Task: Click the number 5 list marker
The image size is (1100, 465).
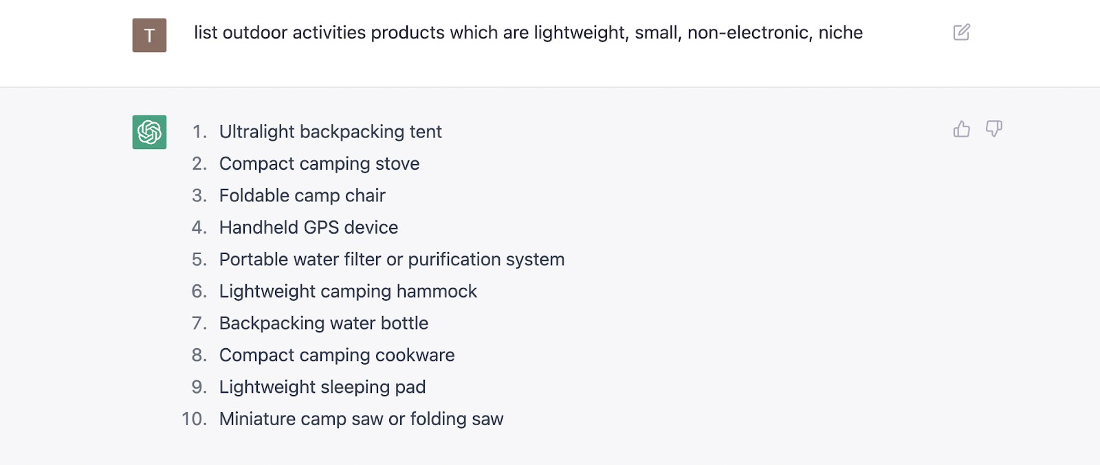Action: (199, 260)
